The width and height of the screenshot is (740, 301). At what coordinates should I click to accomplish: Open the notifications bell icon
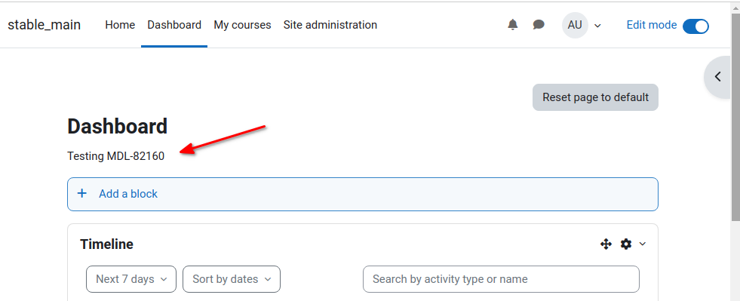coord(512,25)
